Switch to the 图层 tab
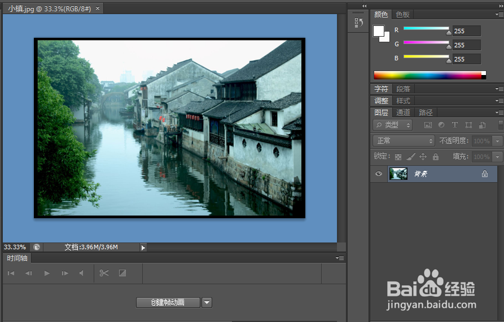Image resolution: width=504 pixels, height=322 pixels. (x=381, y=112)
